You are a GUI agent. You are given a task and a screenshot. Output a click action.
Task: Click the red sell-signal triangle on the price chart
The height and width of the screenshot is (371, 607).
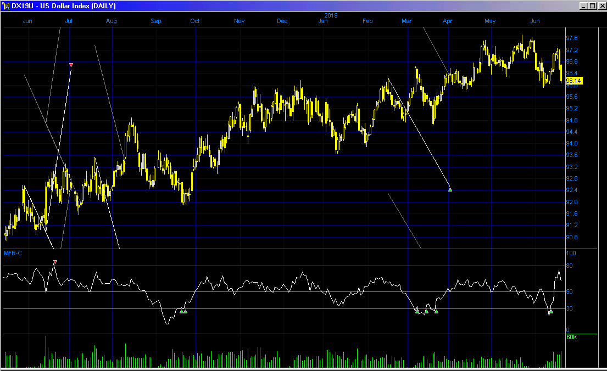click(71, 65)
